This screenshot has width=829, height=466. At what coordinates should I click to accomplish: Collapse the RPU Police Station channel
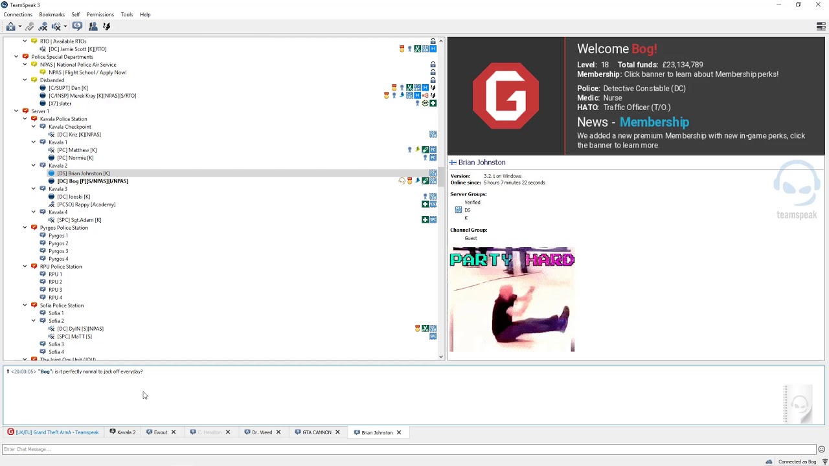tap(25, 267)
